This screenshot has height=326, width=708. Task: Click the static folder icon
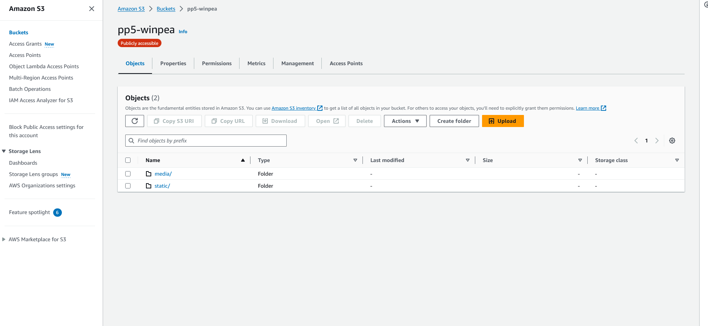coord(149,186)
